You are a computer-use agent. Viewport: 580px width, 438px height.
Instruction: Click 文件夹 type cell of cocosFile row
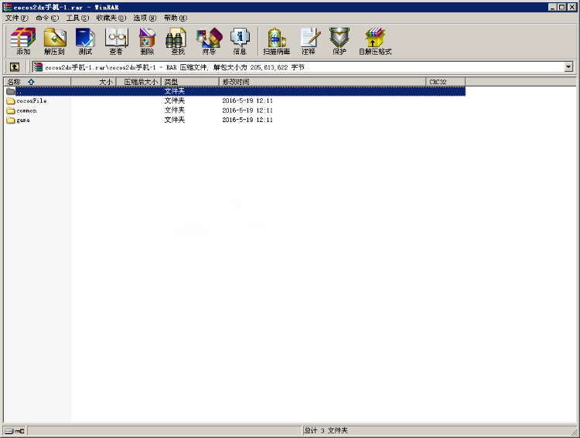click(175, 100)
